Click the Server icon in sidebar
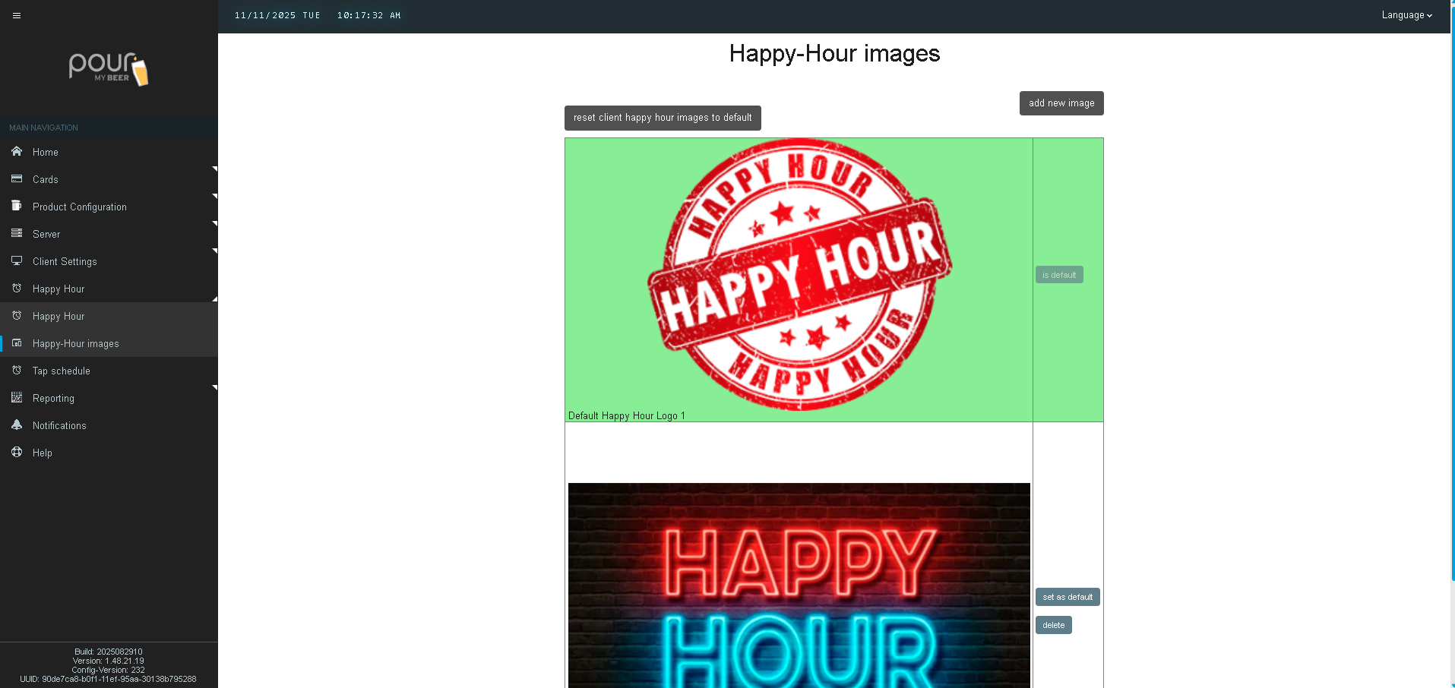 (17, 234)
